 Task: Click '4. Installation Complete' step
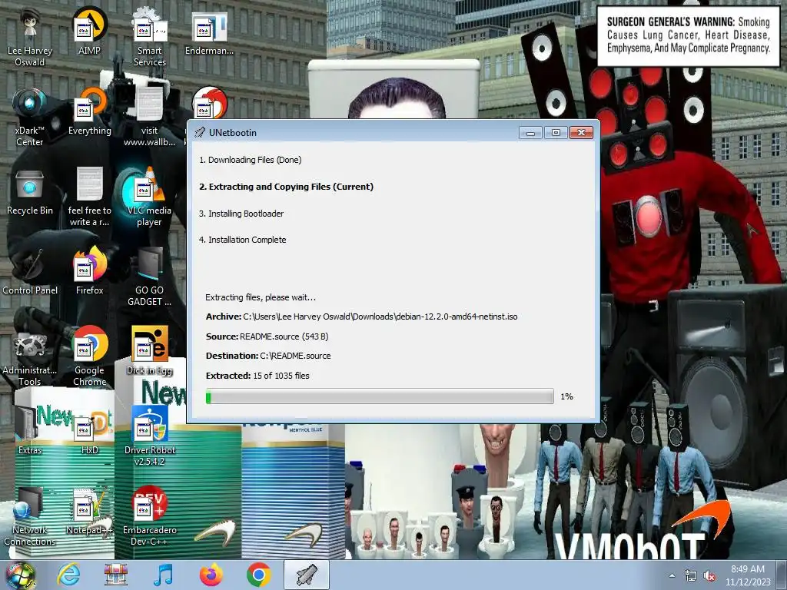pos(242,240)
